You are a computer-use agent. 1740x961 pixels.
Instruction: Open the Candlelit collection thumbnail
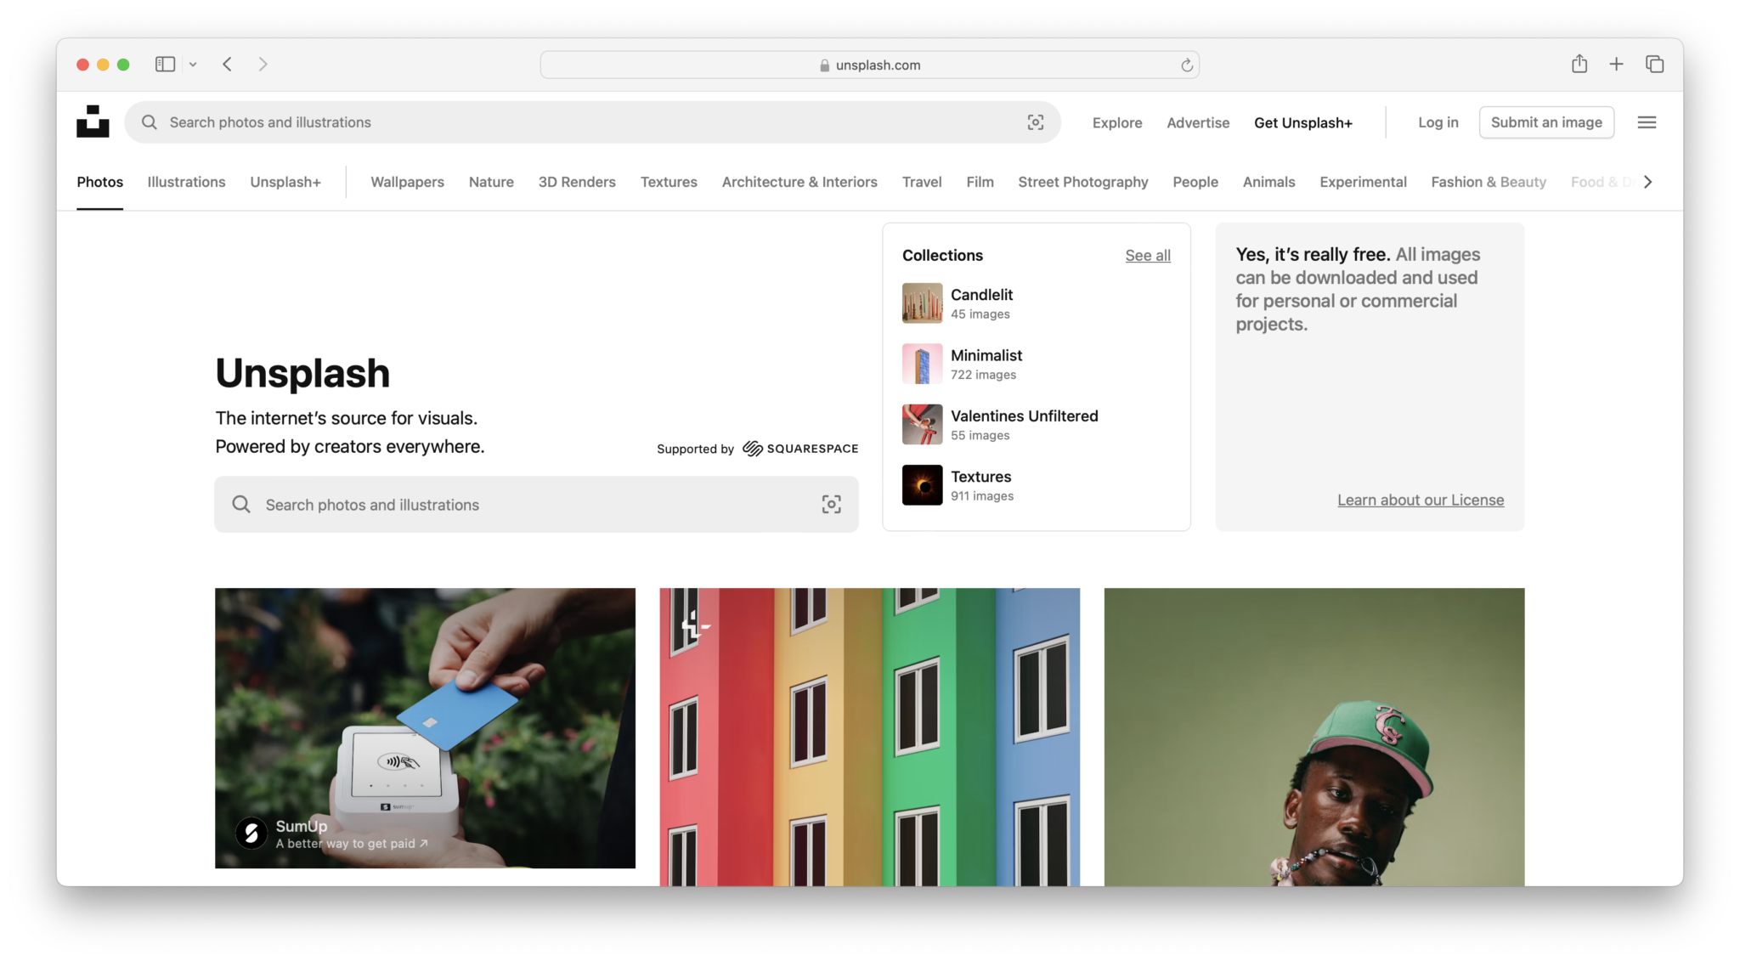(x=922, y=303)
